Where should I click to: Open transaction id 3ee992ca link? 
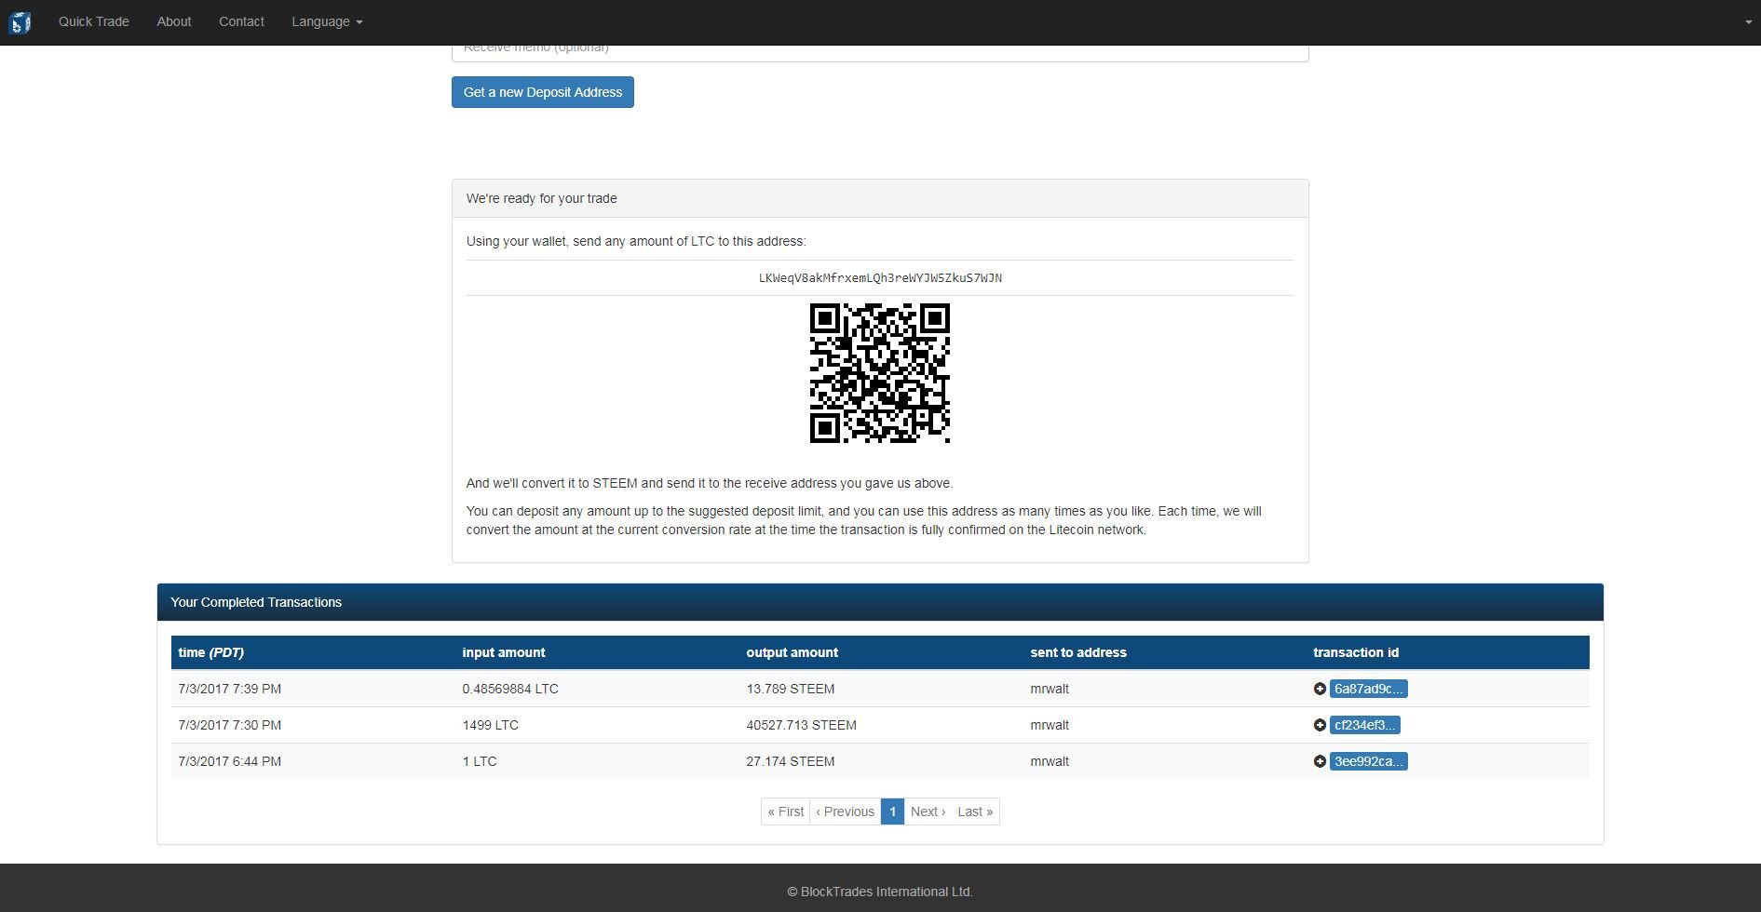coord(1368,761)
